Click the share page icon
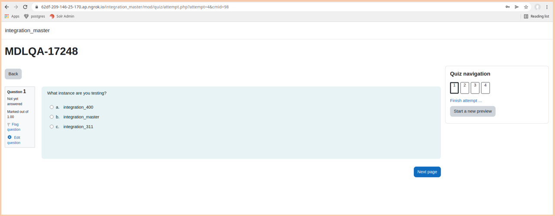The image size is (555, 216). pos(516,7)
